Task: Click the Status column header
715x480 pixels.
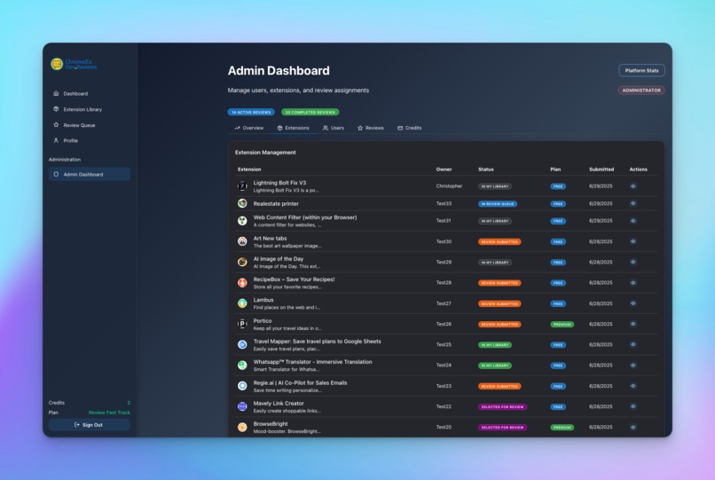Action: click(x=486, y=169)
